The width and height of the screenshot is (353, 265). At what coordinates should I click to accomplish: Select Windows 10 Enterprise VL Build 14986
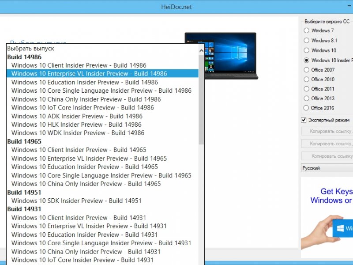point(102,74)
